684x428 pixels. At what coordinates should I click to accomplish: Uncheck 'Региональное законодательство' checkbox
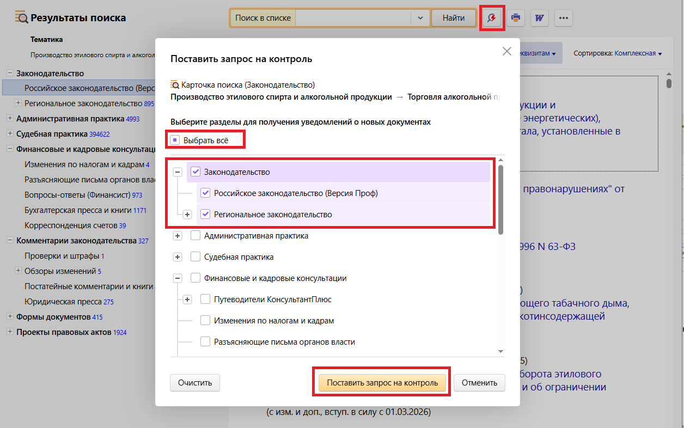coord(205,215)
